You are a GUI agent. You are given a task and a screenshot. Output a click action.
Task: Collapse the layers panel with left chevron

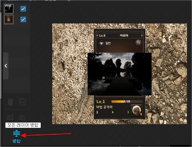tap(6, 66)
